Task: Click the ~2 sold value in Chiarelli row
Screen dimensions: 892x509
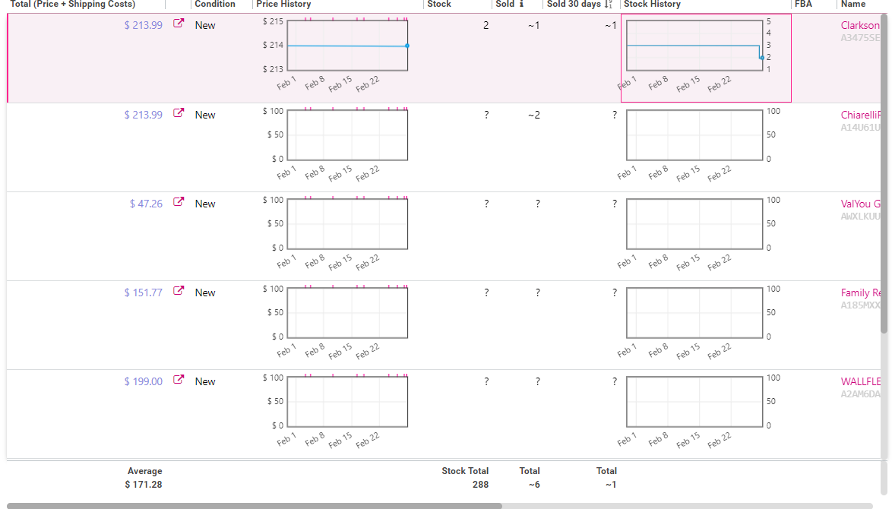Action: coord(533,115)
